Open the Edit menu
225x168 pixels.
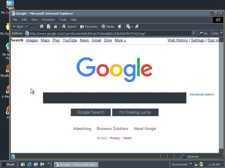[24, 20]
